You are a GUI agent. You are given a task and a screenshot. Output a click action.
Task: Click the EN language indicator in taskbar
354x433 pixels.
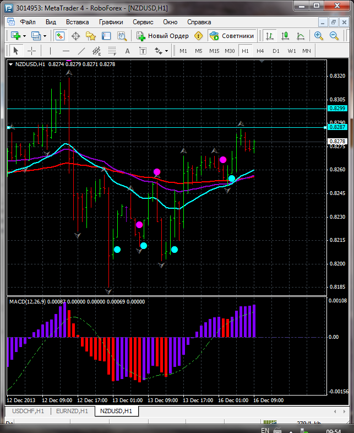click(265, 429)
